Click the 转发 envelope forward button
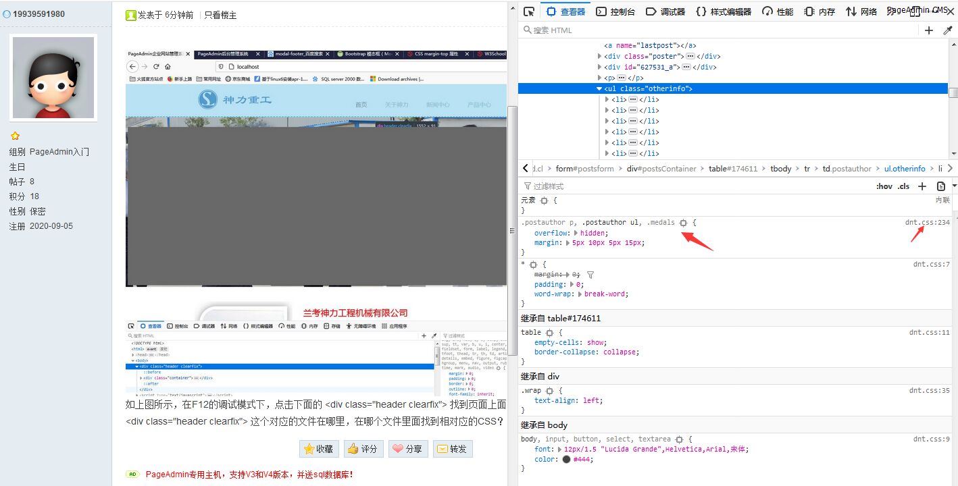 (453, 449)
